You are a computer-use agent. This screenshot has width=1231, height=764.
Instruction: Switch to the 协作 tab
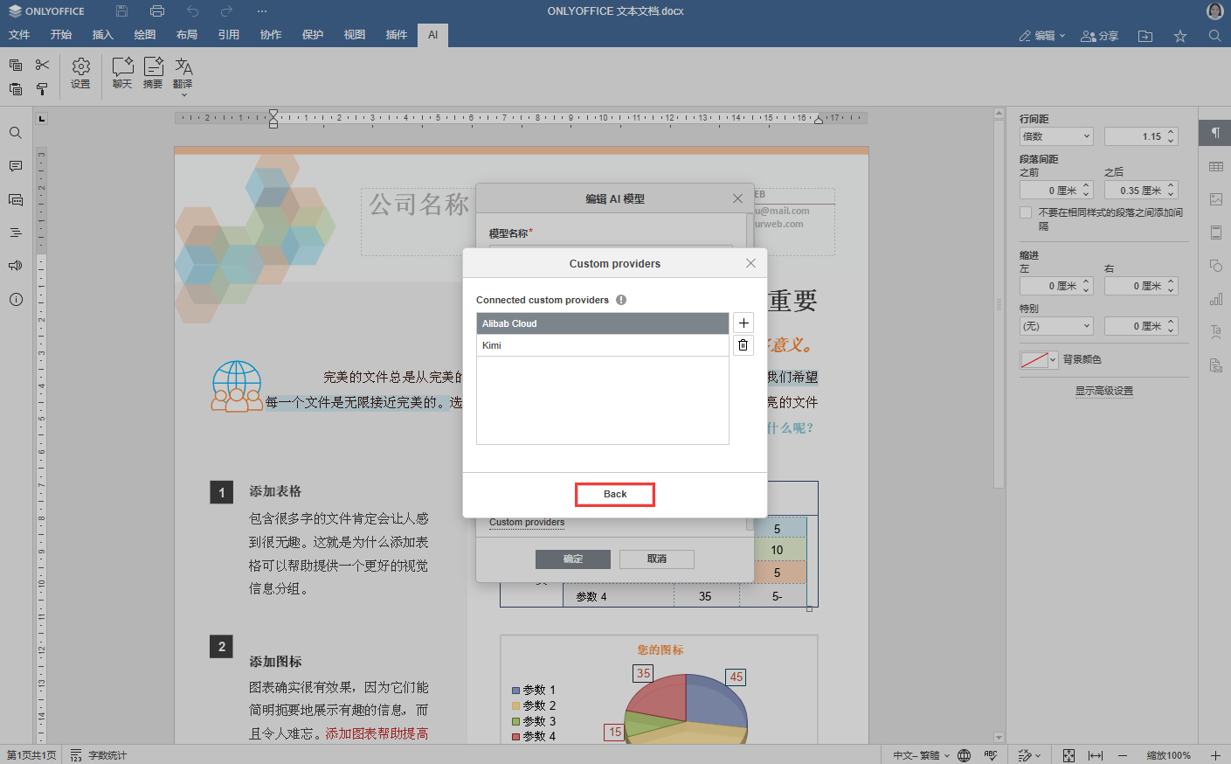271,35
